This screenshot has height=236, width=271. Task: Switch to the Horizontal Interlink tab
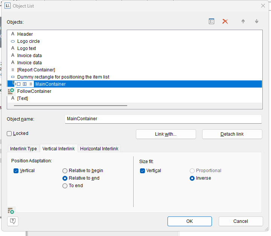coord(99,149)
